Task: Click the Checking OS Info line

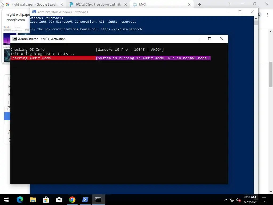Action: 27,49
